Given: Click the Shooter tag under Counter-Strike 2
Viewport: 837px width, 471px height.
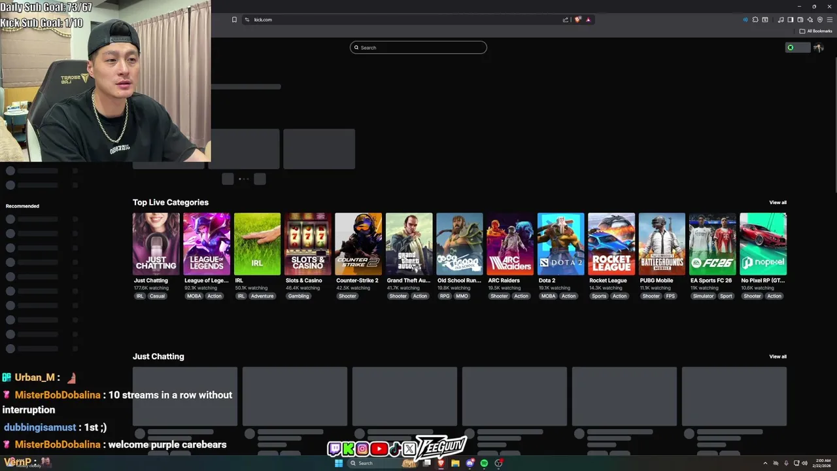Looking at the screenshot, I should pyautogui.click(x=347, y=296).
